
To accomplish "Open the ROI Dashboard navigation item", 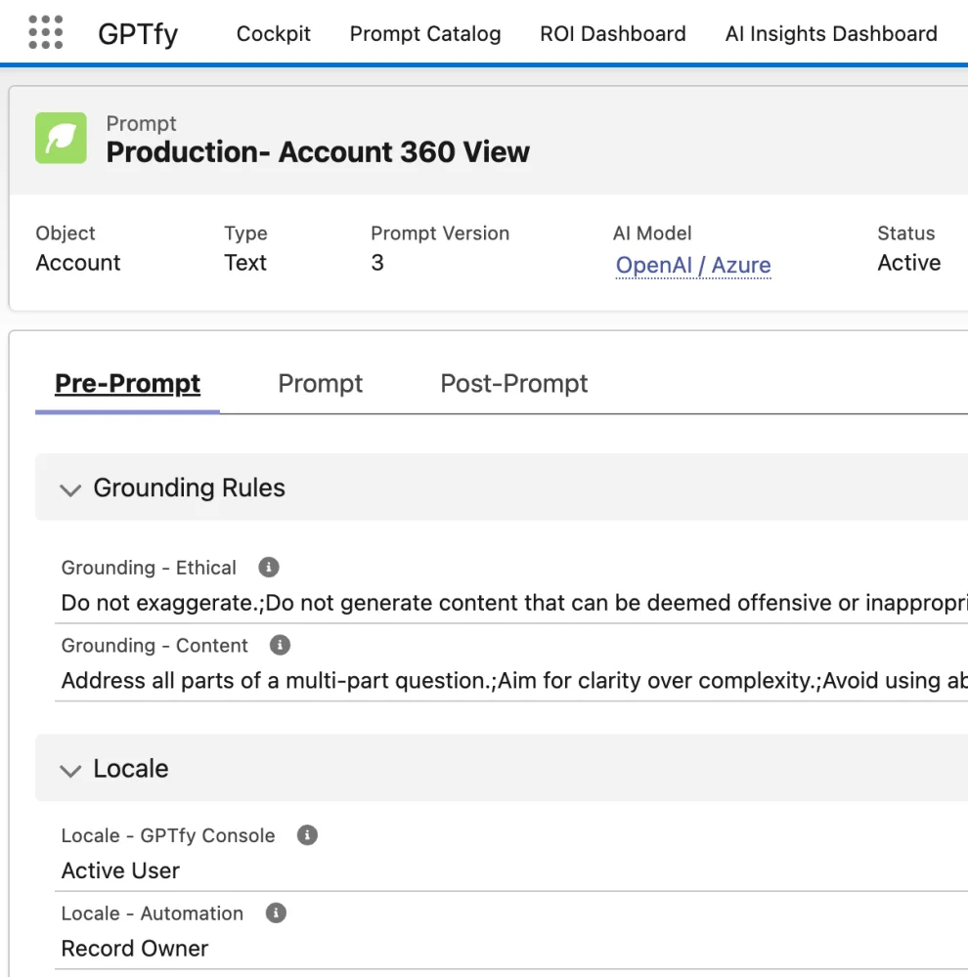I will pyautogui.click(x=612, y=33).
